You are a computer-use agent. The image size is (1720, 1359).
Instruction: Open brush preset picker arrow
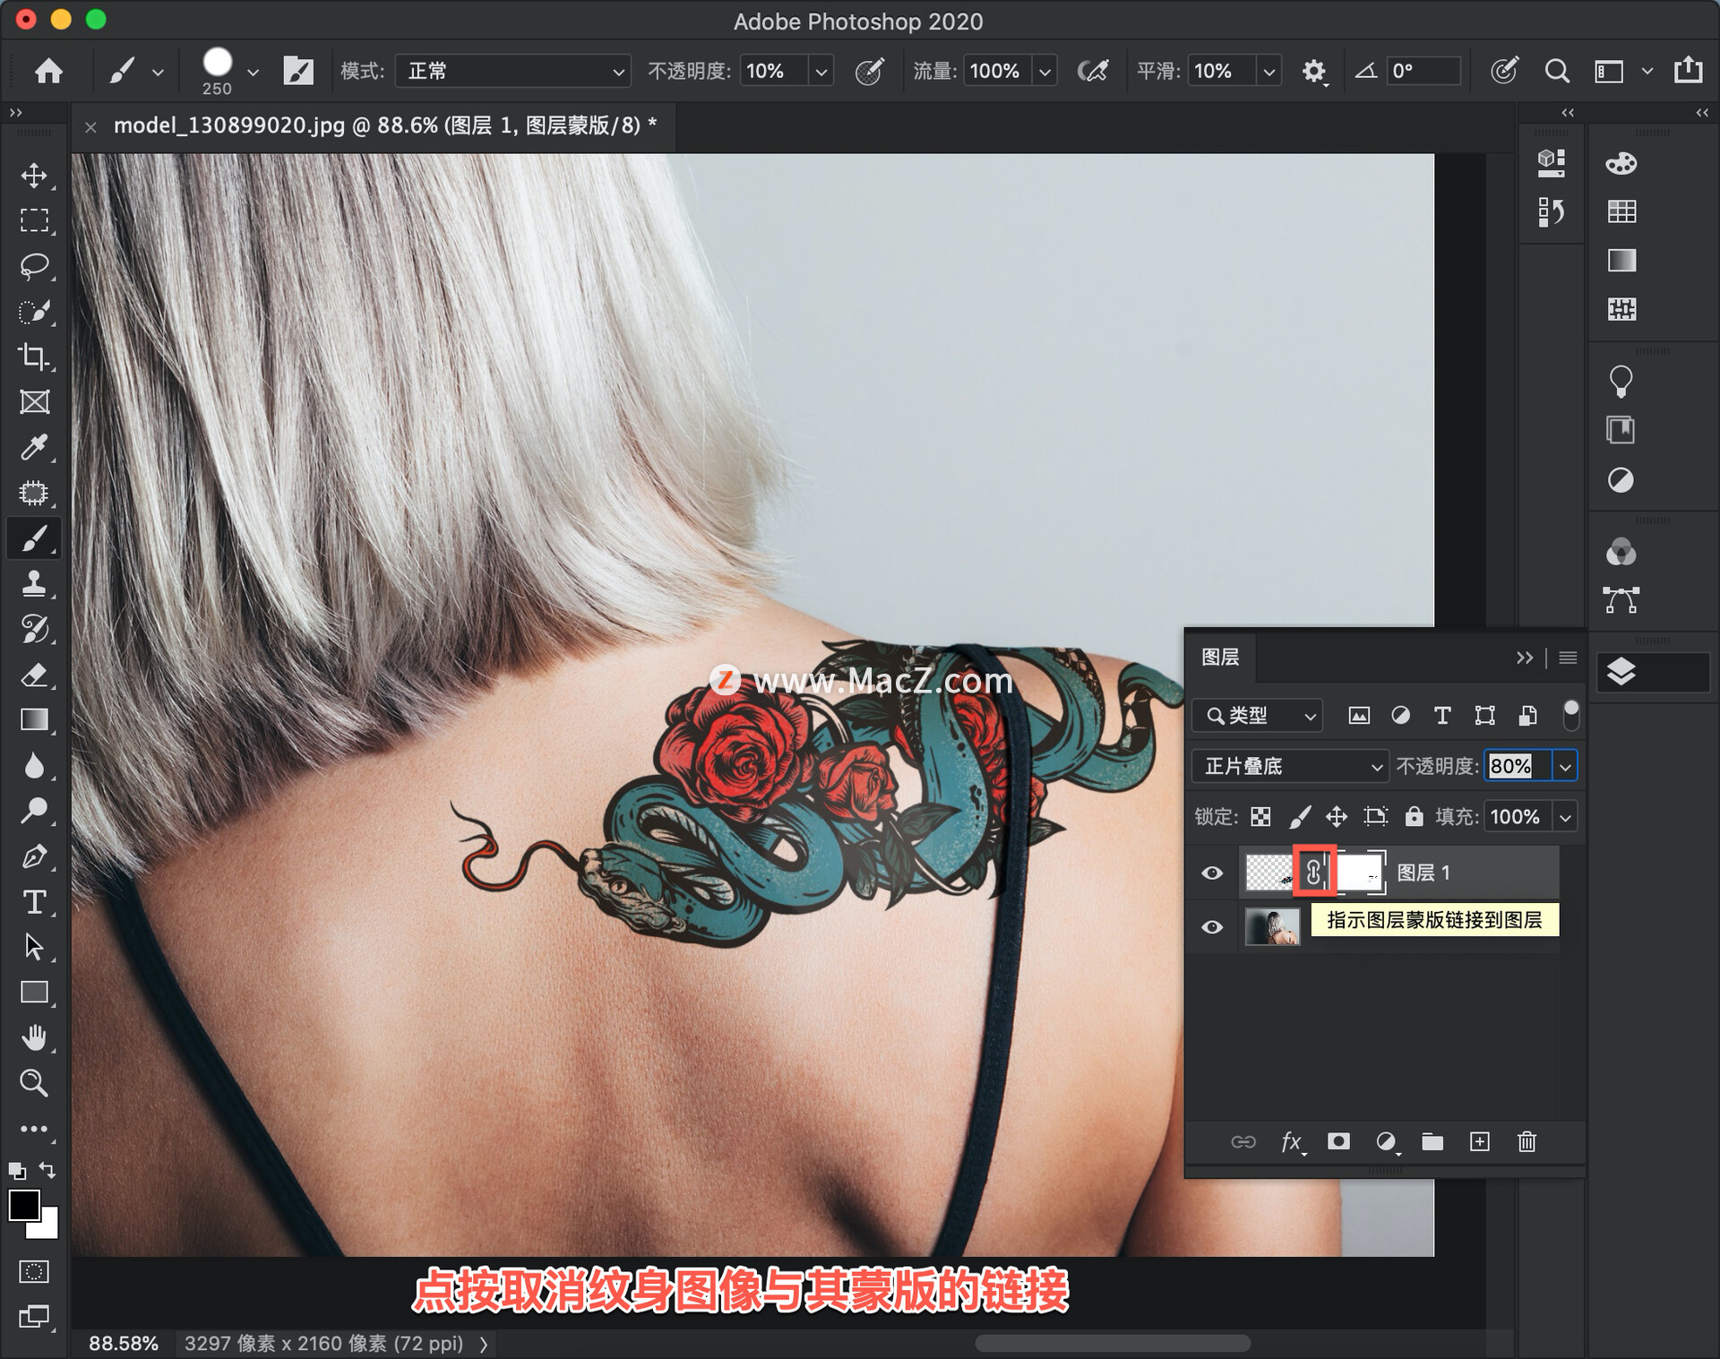point(253,72)
